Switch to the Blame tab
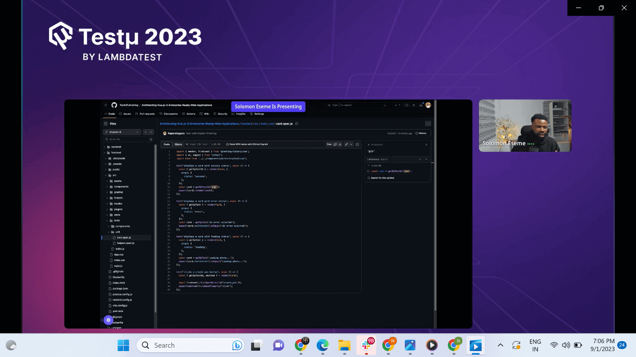Image resolution: width=636 pixels, height=357 pixels. 178,144
